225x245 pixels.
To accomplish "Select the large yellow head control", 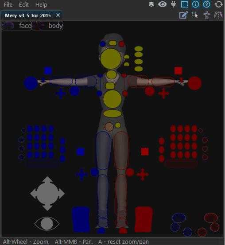I will coord(111,59).
